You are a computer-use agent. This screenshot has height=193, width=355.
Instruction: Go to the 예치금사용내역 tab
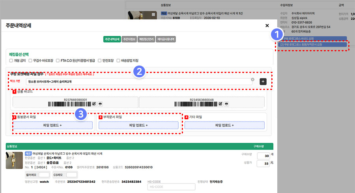pyautogui.click(x=166, y=39)
